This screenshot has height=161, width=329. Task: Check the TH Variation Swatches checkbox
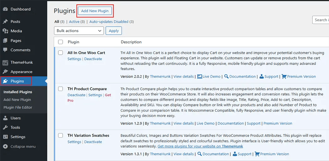pos(60,135)
